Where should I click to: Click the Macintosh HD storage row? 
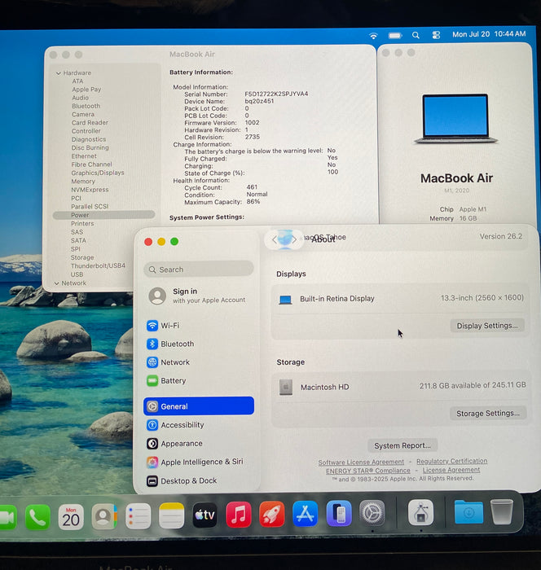pos(402,386)
